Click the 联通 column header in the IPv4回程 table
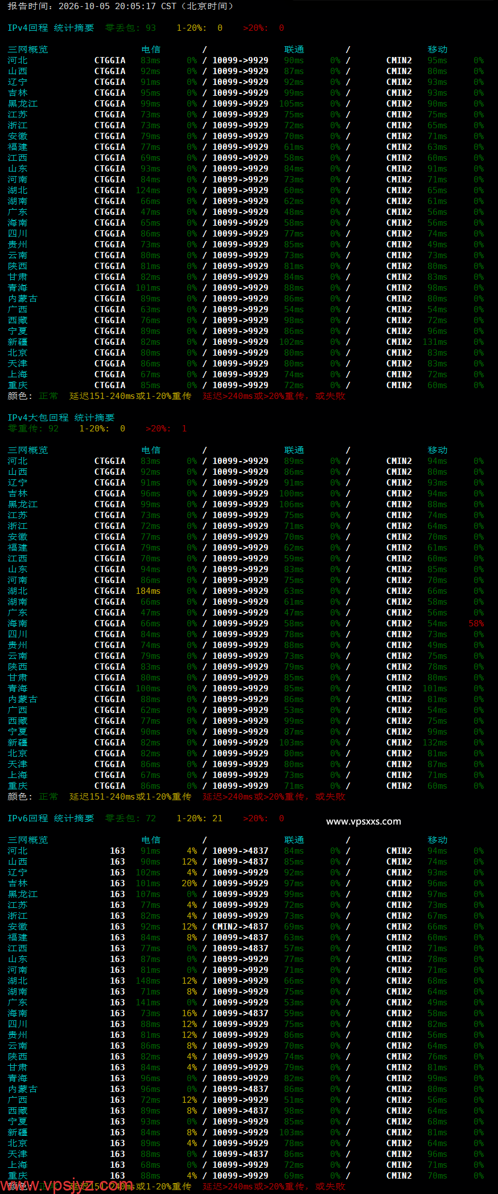 coord(294,50)
